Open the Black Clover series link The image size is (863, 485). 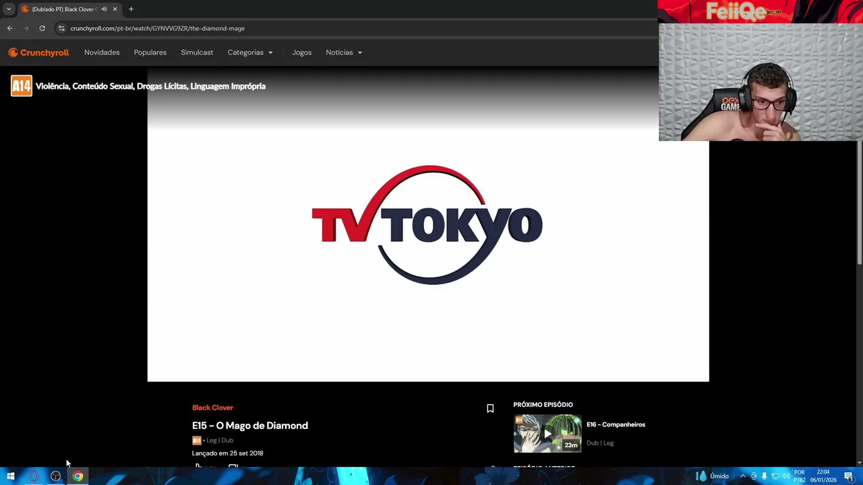tap(212, 408)
